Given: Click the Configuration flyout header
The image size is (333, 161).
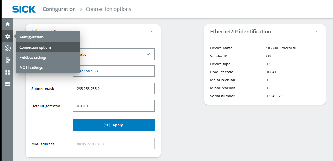Looking at the screenshot, I should click(x=31, y=37).
